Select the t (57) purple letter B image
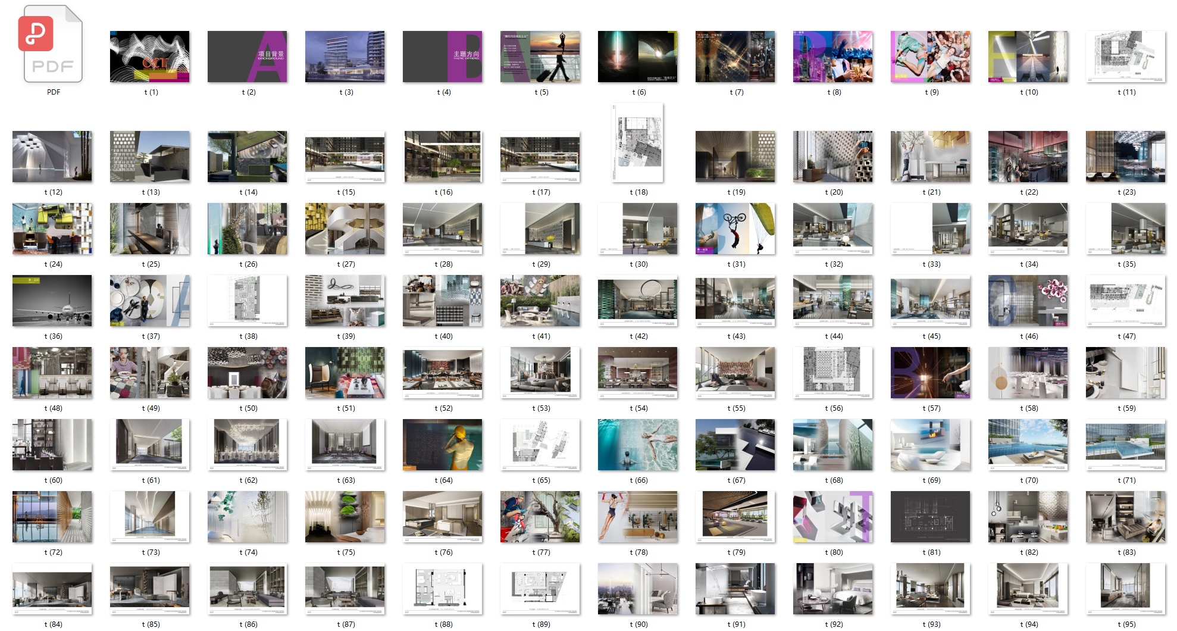 coord(931,373)
